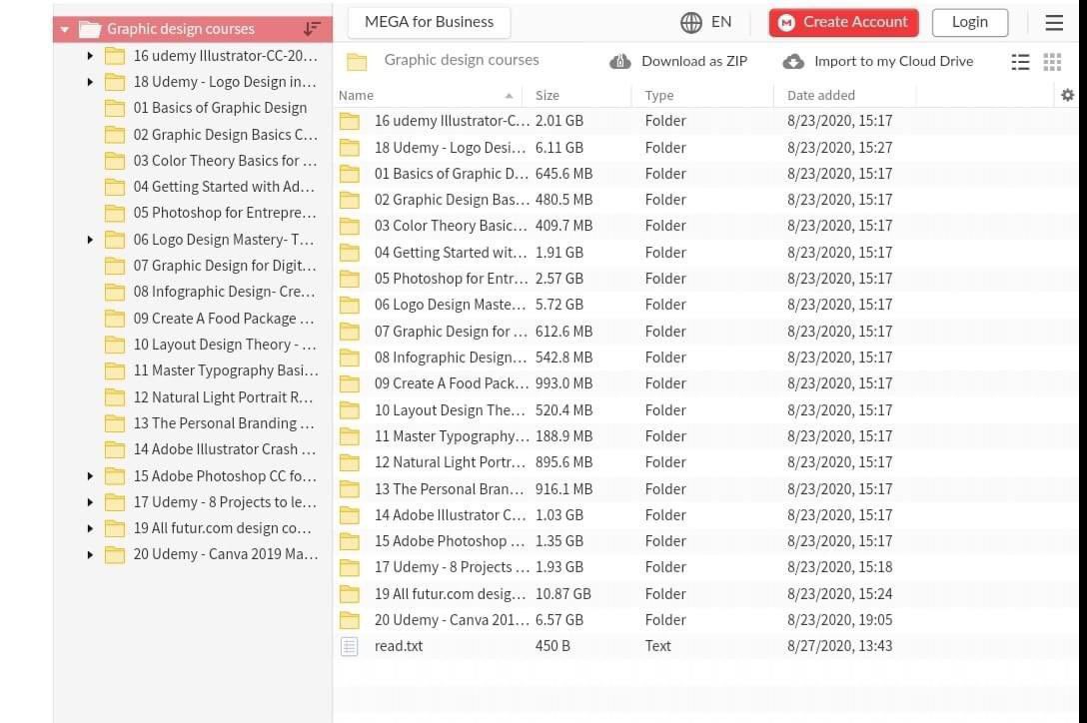
Task: Collapse the Graphic design courses root tree
Action: click(65, 30)
